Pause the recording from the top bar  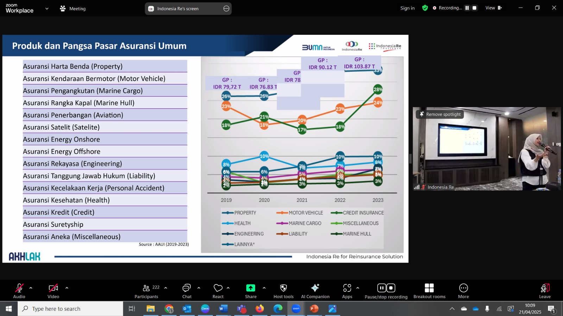coord(467,8)
